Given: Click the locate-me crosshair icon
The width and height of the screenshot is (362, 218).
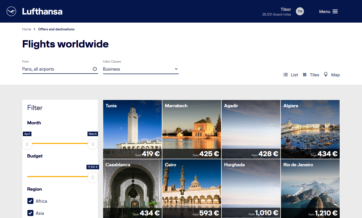Looking at the screenshot, I should point(95,69).
